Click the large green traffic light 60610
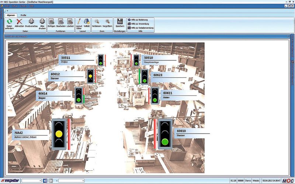Screen dimensions: 295x184 coord(165,134)
